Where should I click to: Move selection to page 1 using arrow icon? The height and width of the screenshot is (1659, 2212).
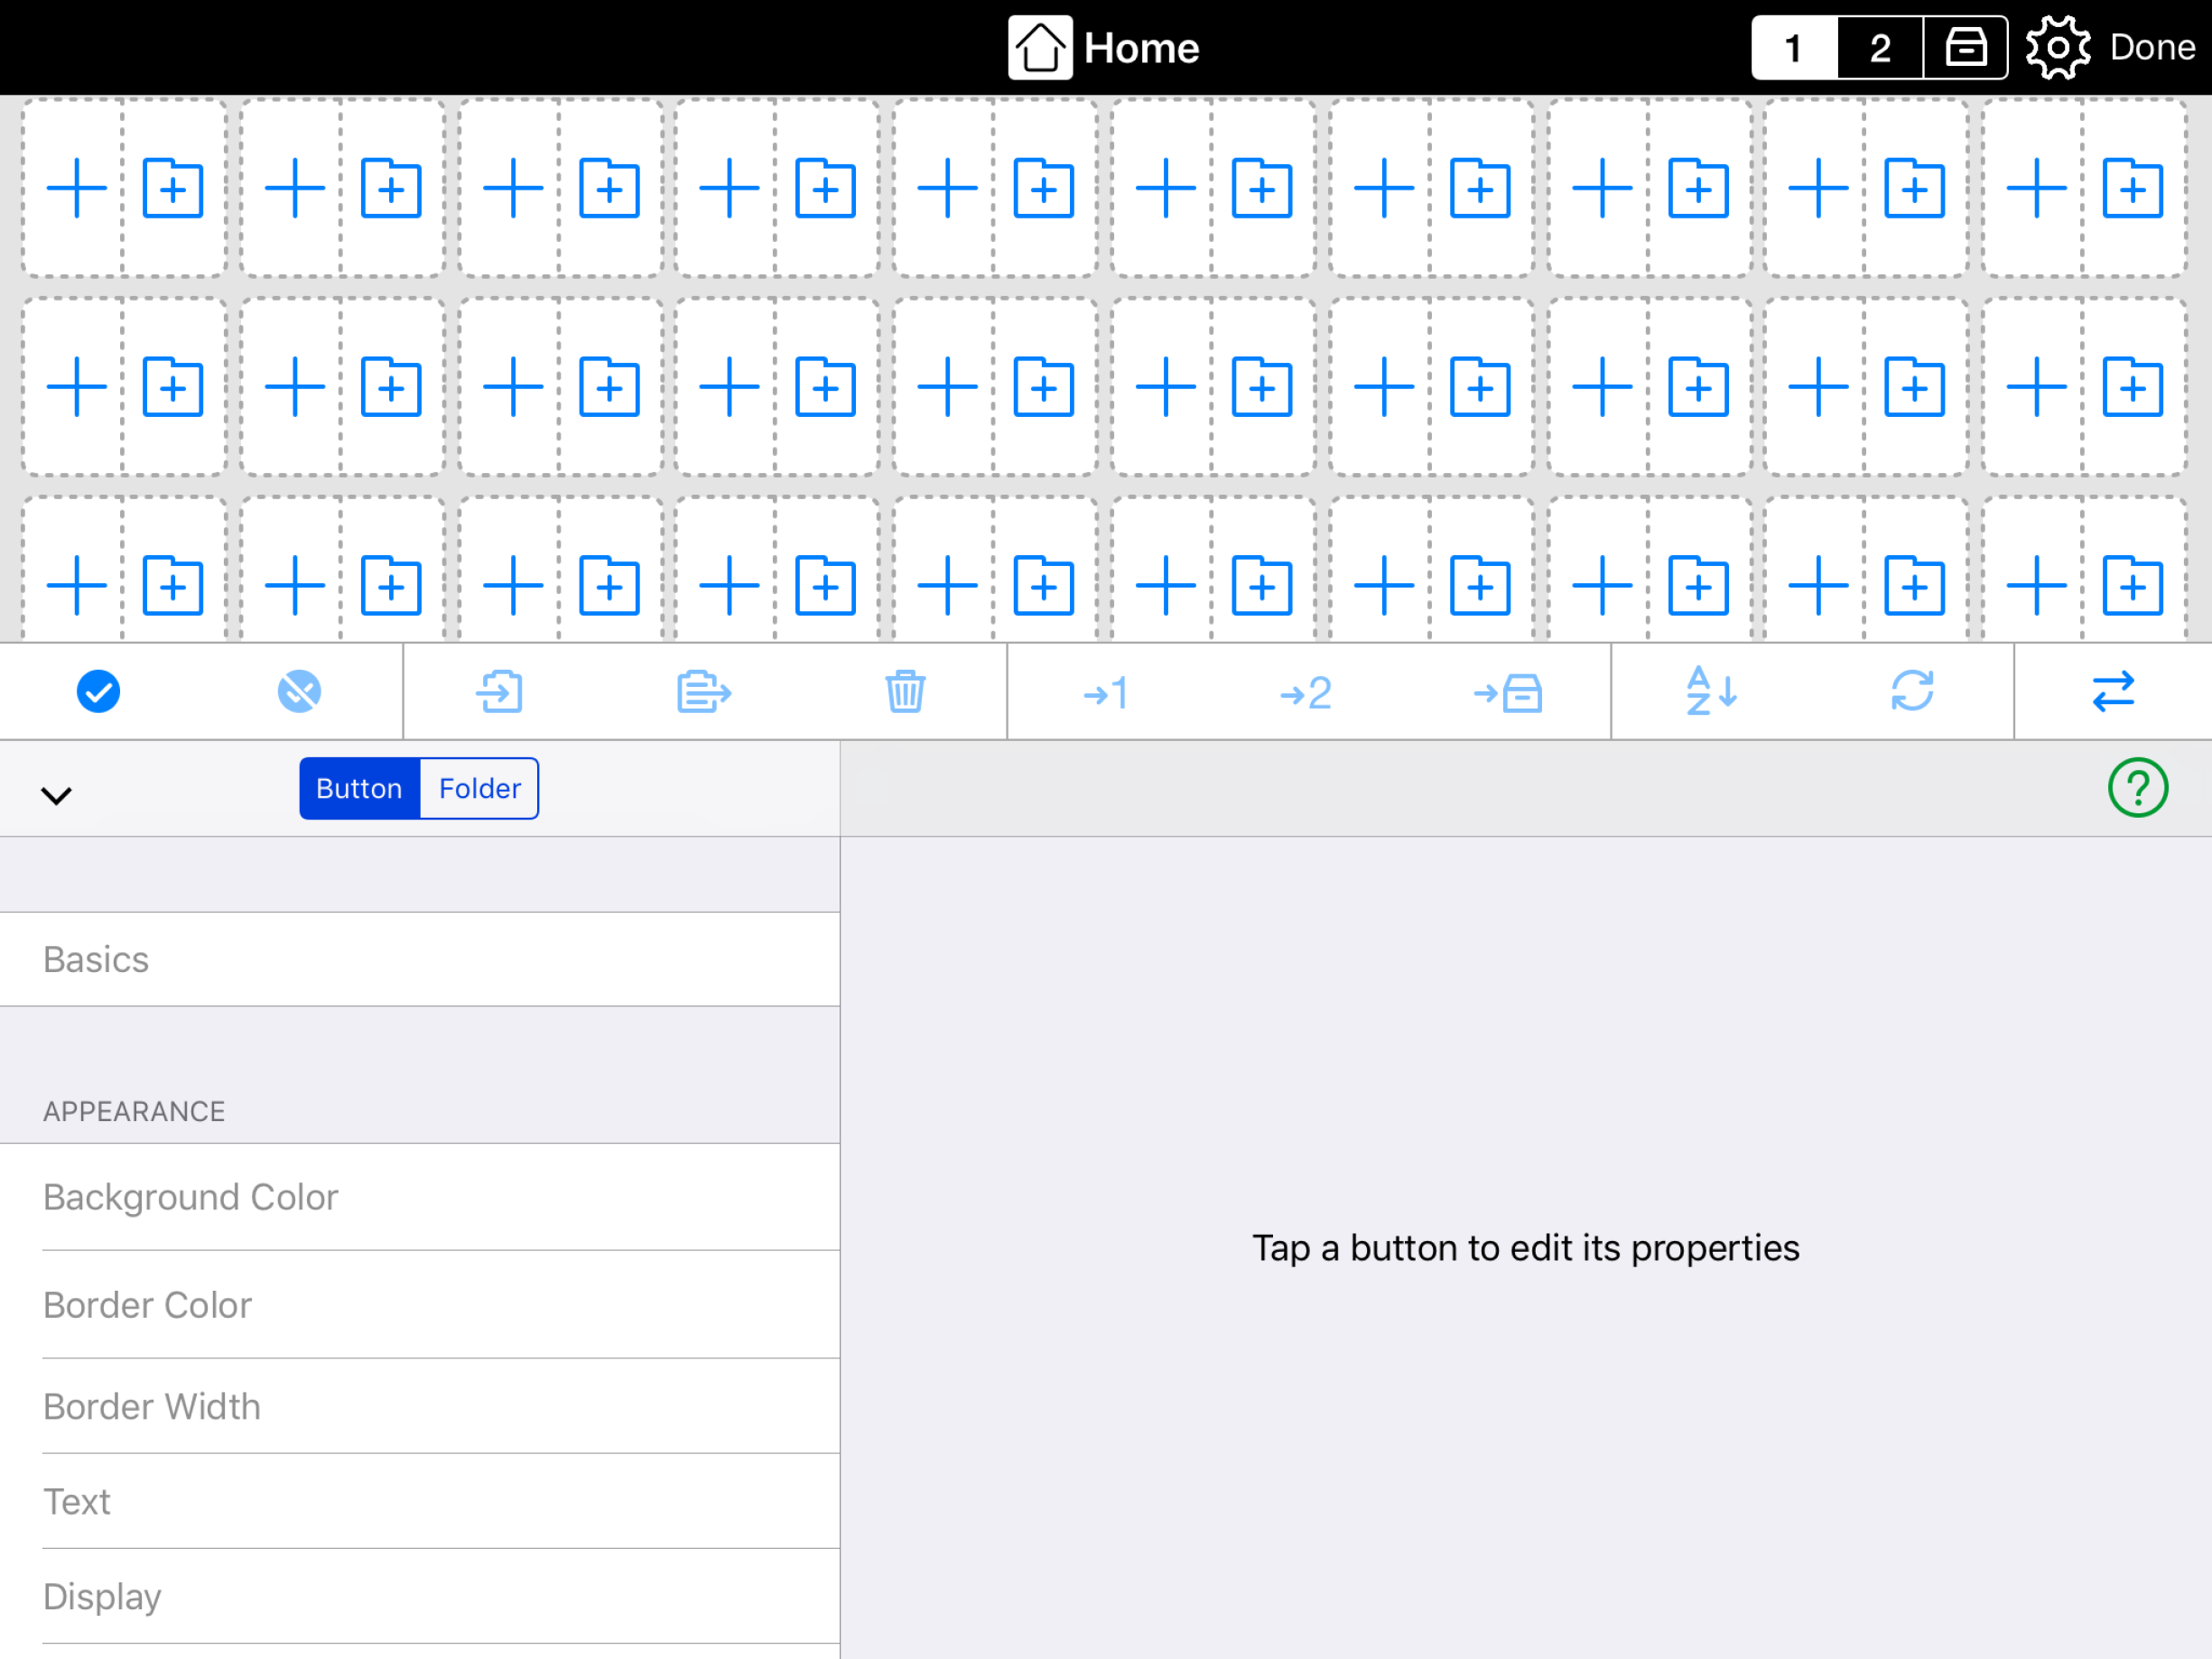click(1106, 691)
